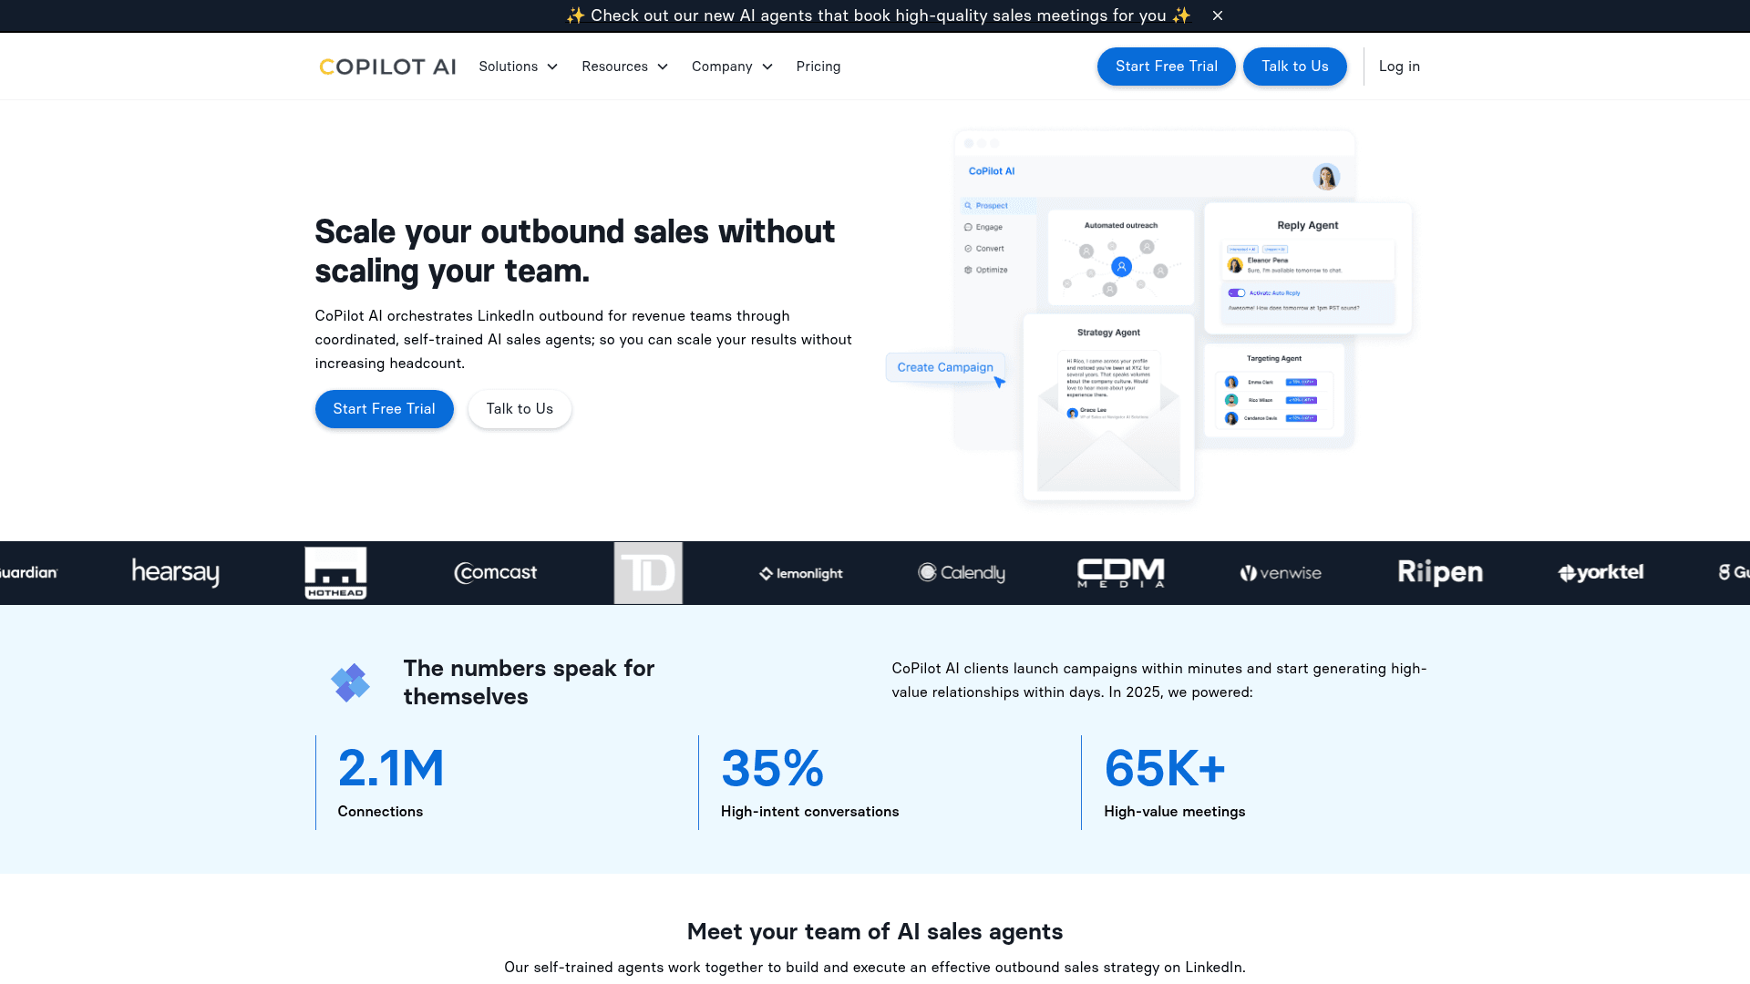Click the CoPilot AI logo
This screenshot has height=984, width=1750.
click(387, 67)
